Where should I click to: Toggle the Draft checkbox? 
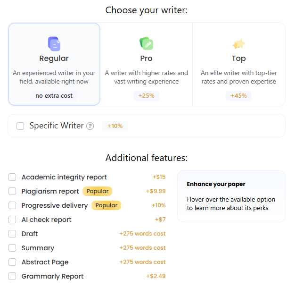[12, 234]
